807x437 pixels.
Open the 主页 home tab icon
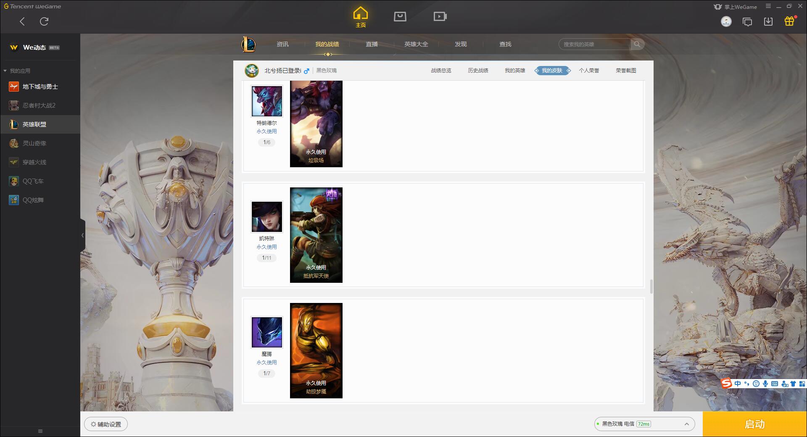[360, 17]
